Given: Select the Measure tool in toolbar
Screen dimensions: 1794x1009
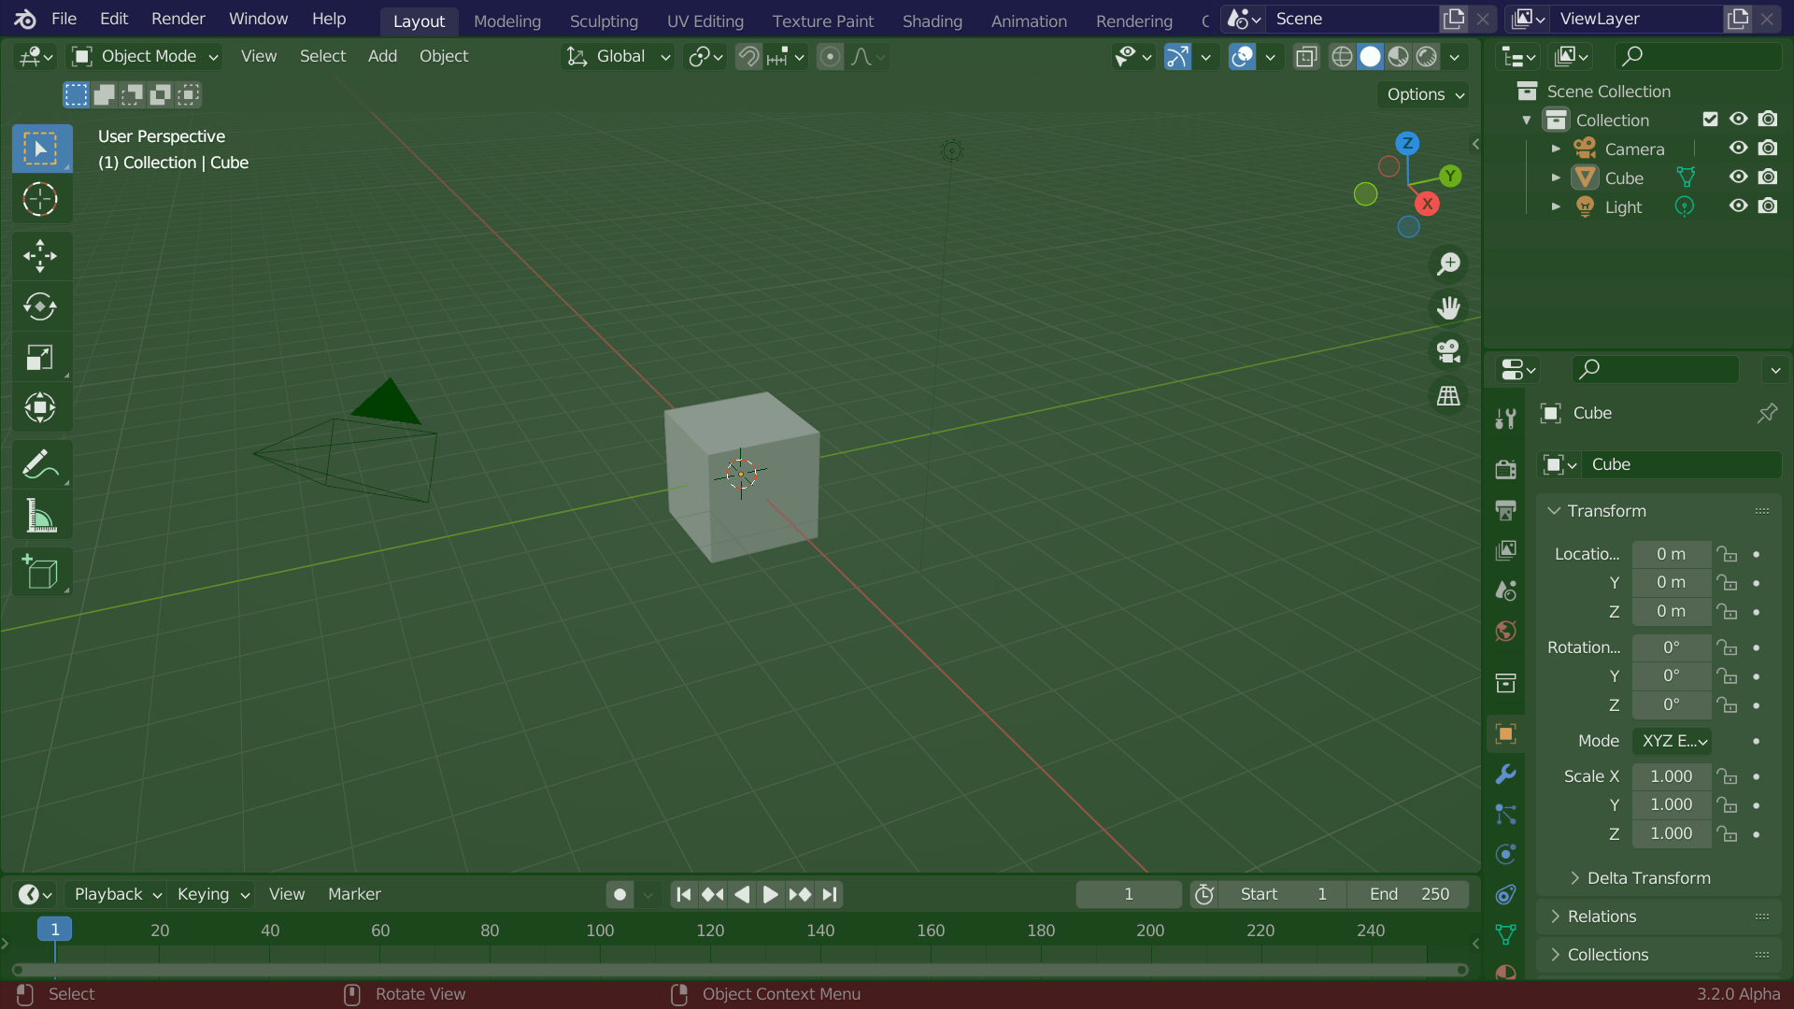Looking at the screenshot, I should 39,518.
